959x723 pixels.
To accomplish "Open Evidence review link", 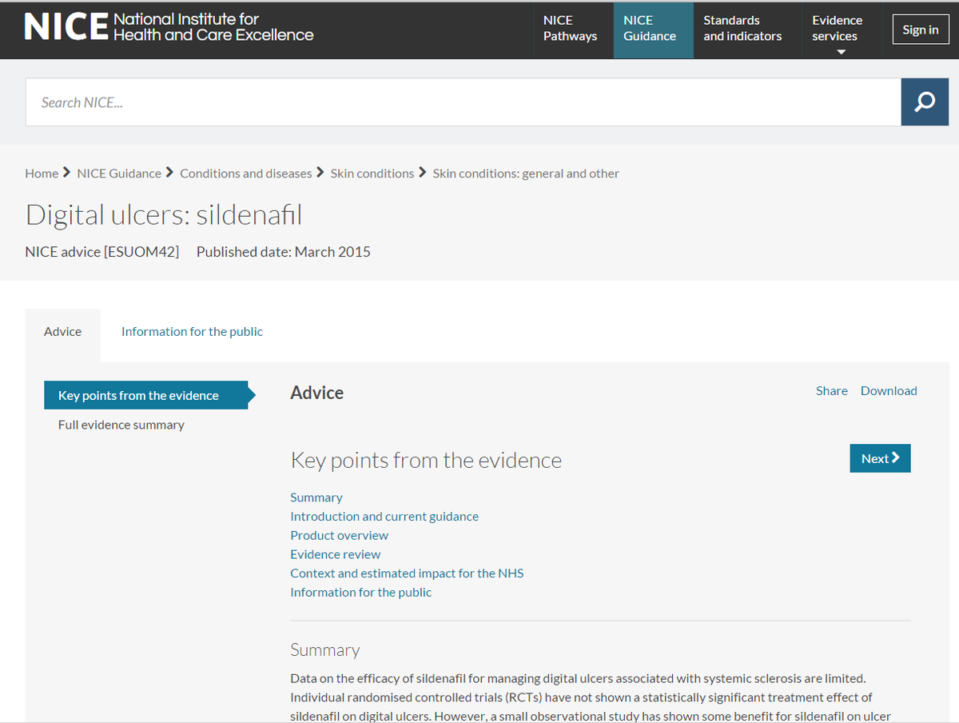I will click(336, 554).
